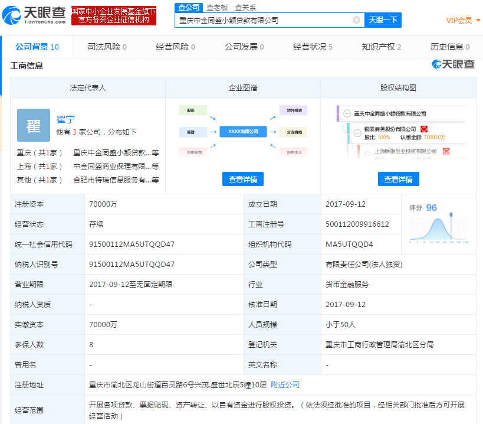The width and height of the screenshot is (483, 424).
Task: Open the 附近公司 link by the address
Action: [x=285, y=384]
